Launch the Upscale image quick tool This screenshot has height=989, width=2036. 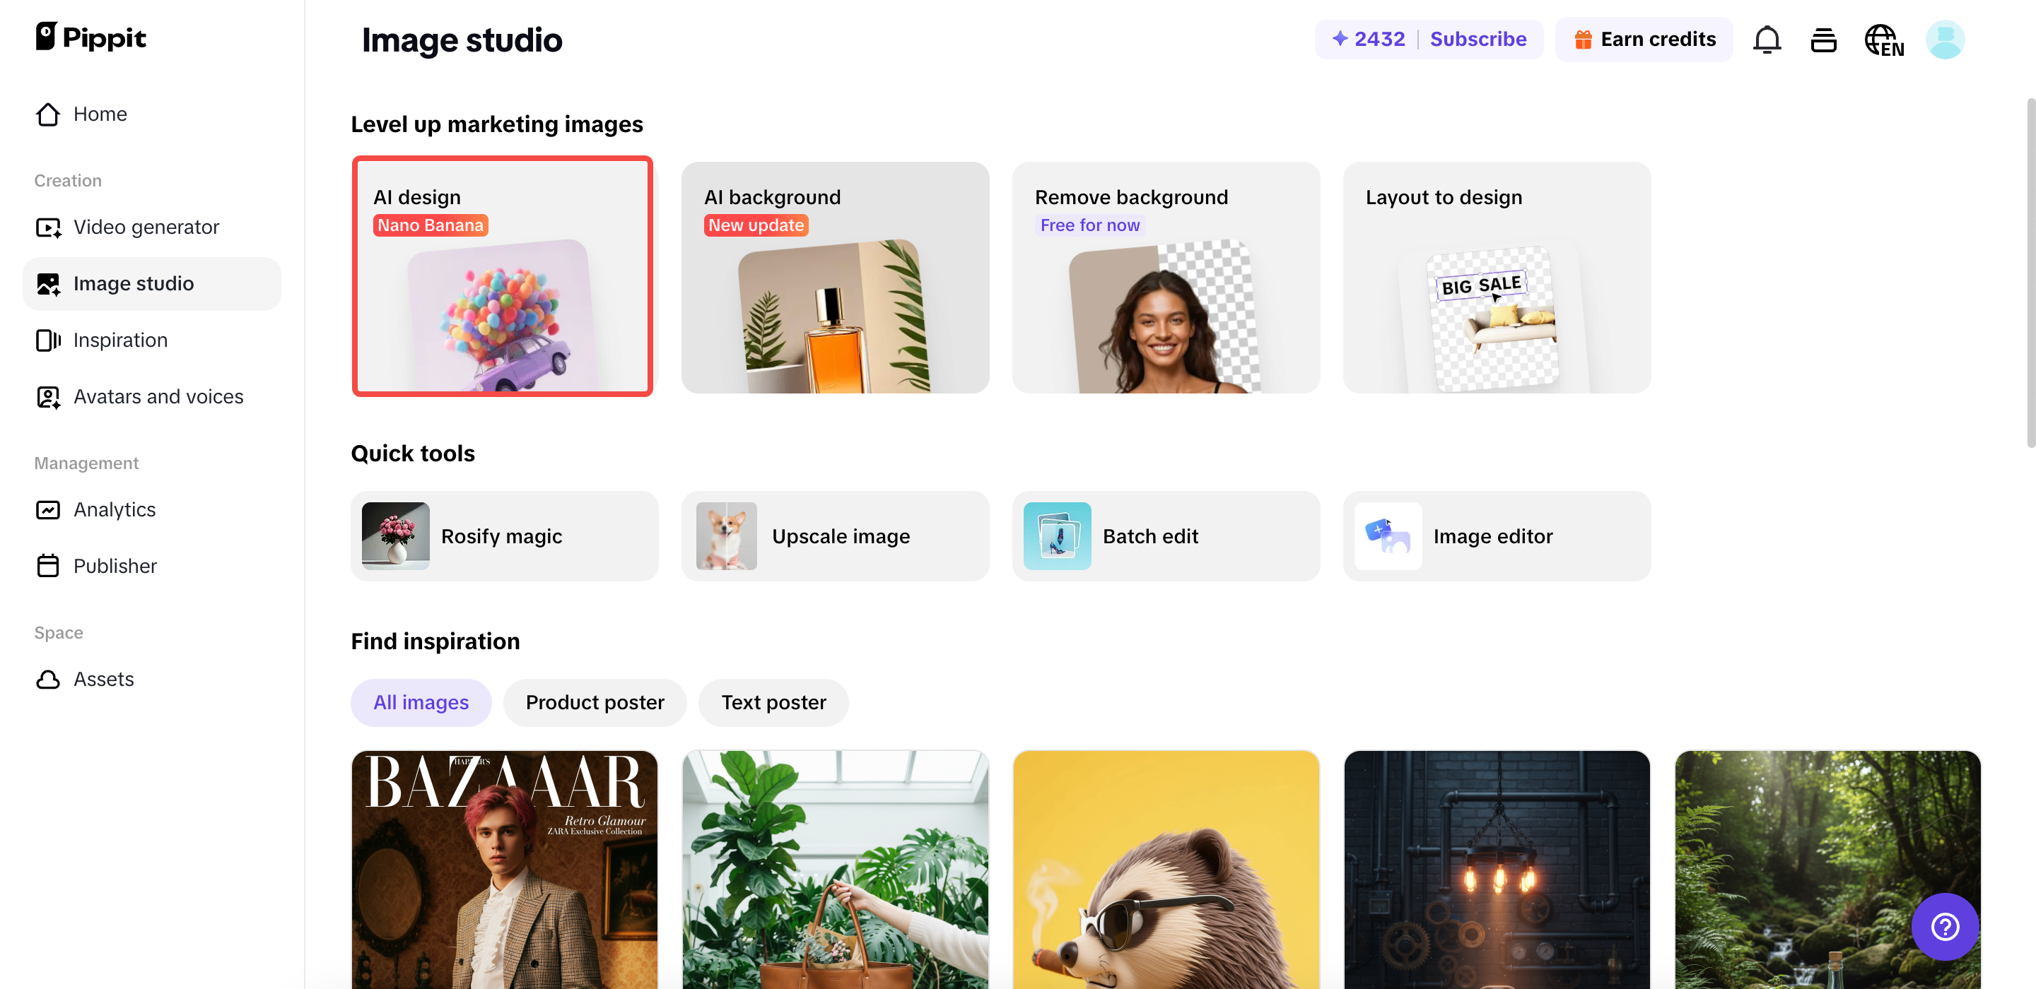pyautogui.click(x=835, y=536)
